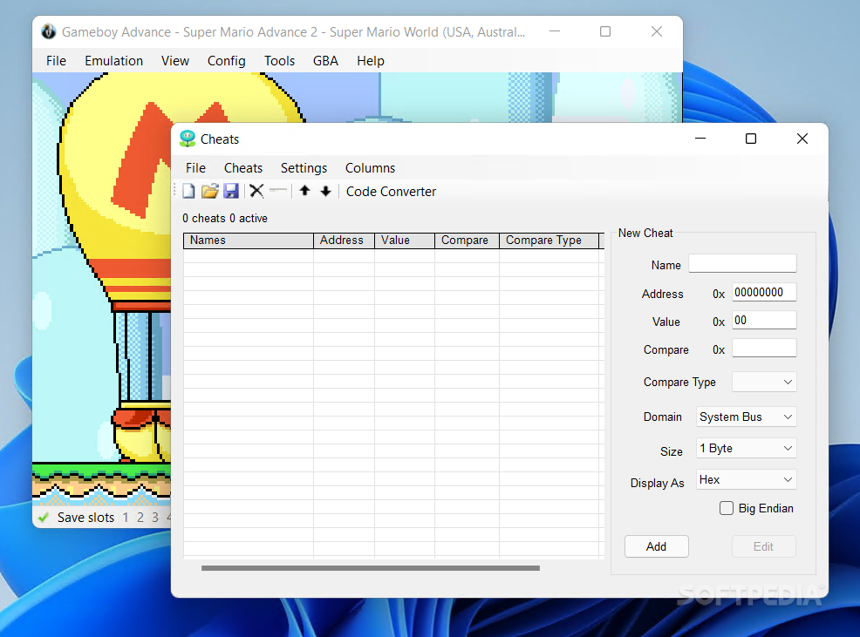
Task: Open the emulator's Help menu
Action: click(370, 61)
